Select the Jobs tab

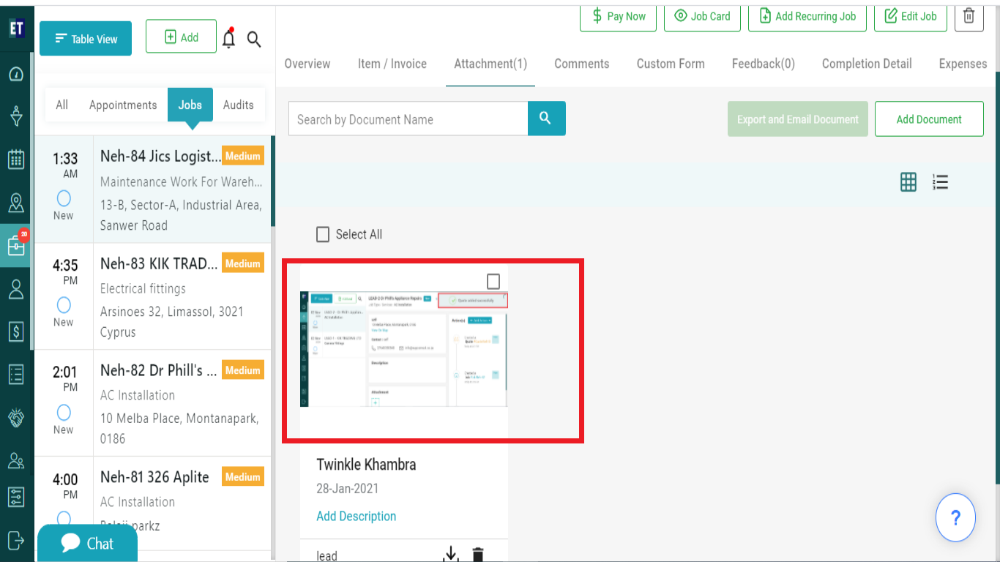[x=190, y=105]
